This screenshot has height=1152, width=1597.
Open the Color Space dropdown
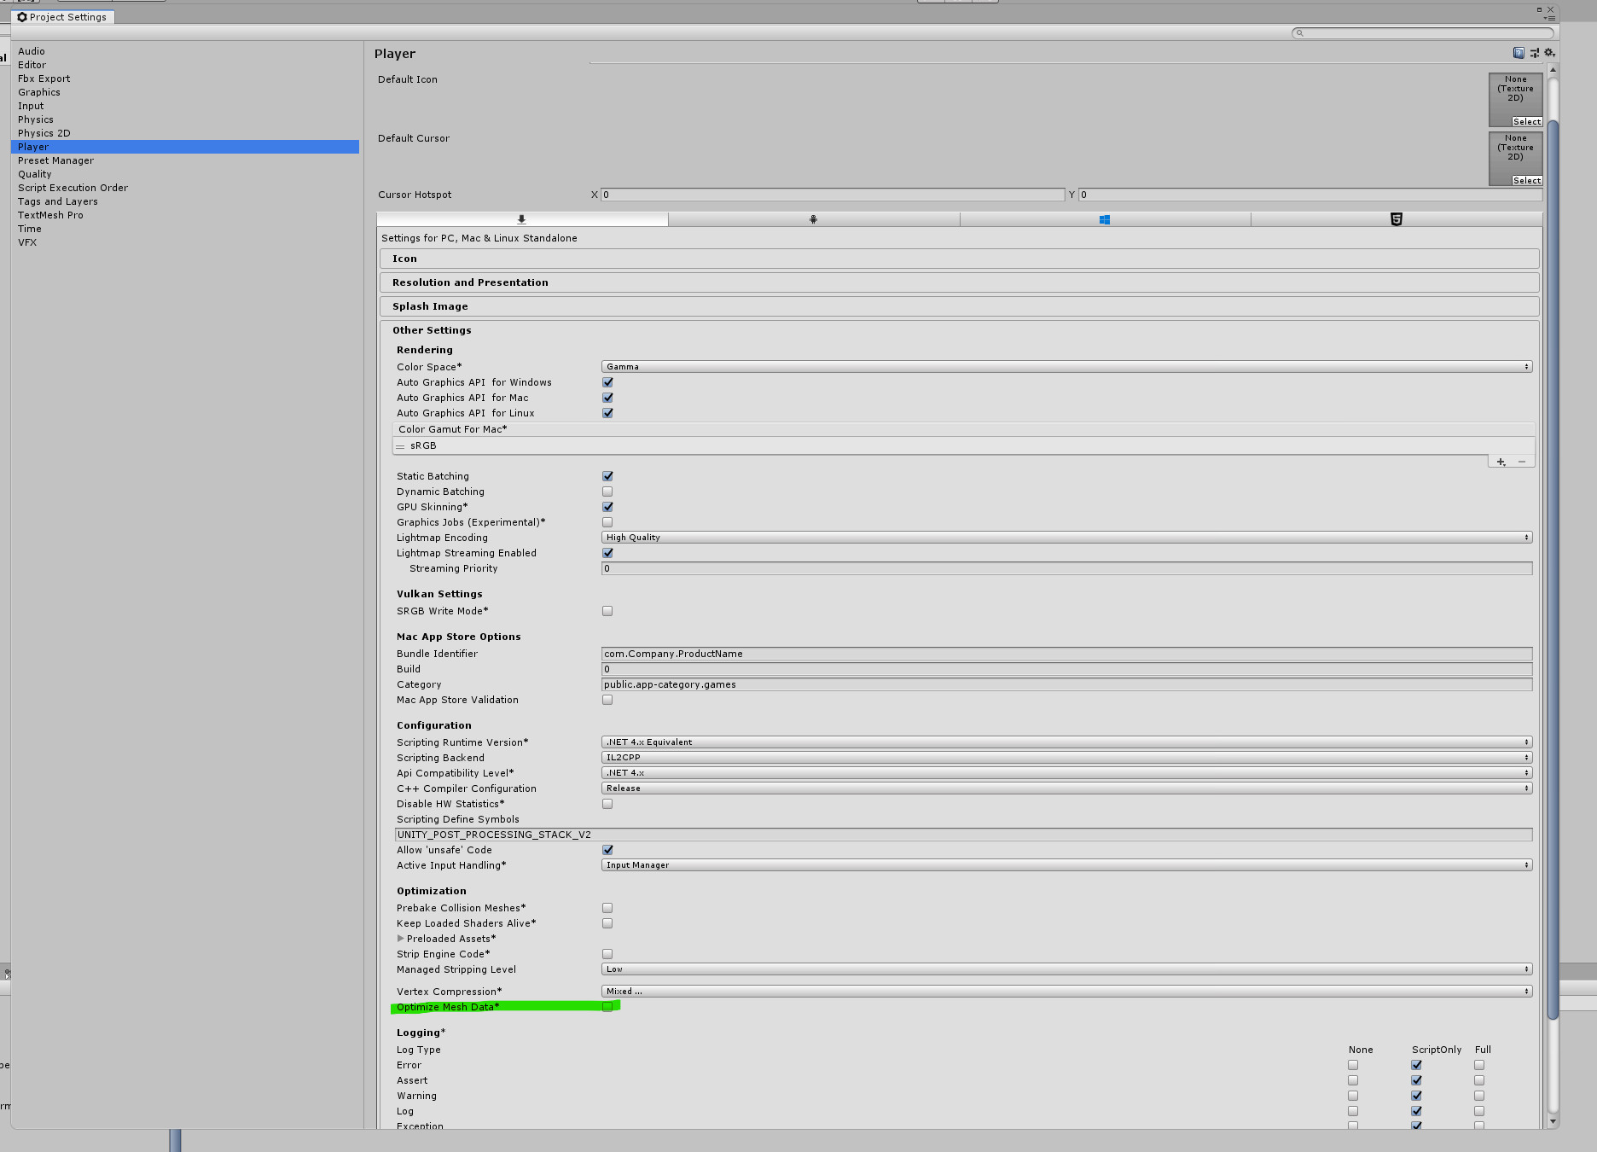point(1065,366)
